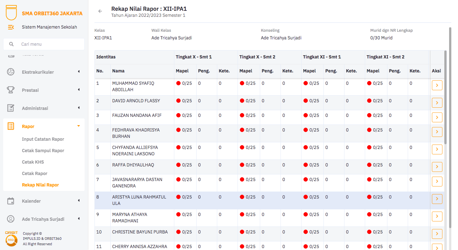The image size is (458, 250).
Task: Click the Rapor list icon in sidebar
Action: (11, 126)
